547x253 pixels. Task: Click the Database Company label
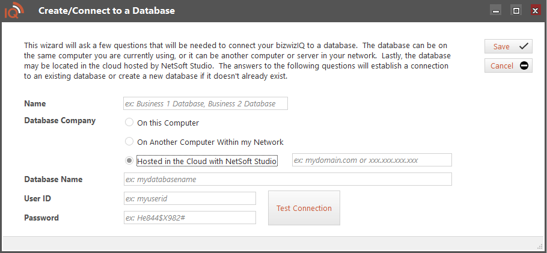[x=60, y=120]
